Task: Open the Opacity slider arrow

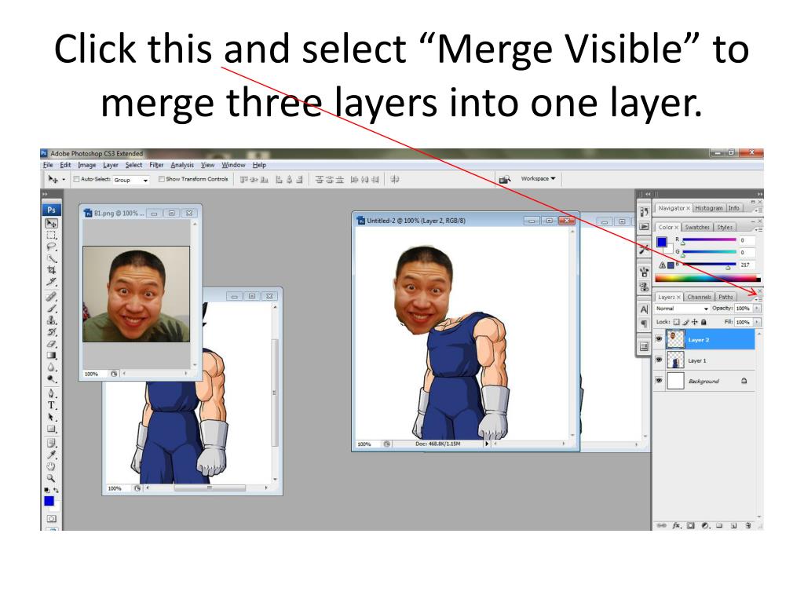Action: click(x=758, y=308)
